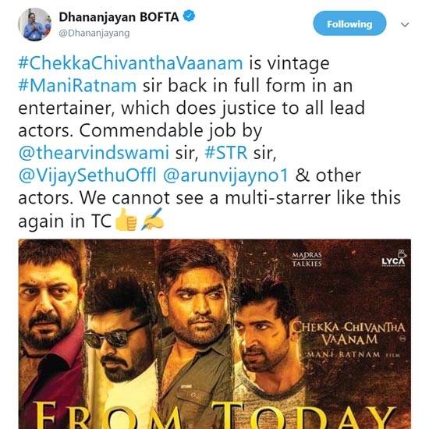
Task: Open the @Dhananjayang handle link
Action: [94, 34]
